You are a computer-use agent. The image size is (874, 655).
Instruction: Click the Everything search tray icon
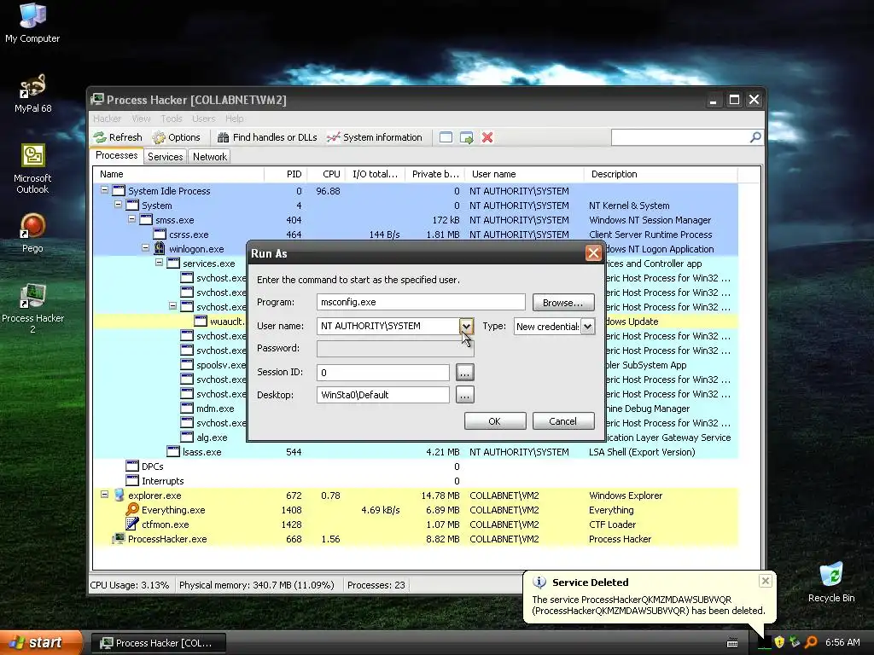[x=811, y=642]
